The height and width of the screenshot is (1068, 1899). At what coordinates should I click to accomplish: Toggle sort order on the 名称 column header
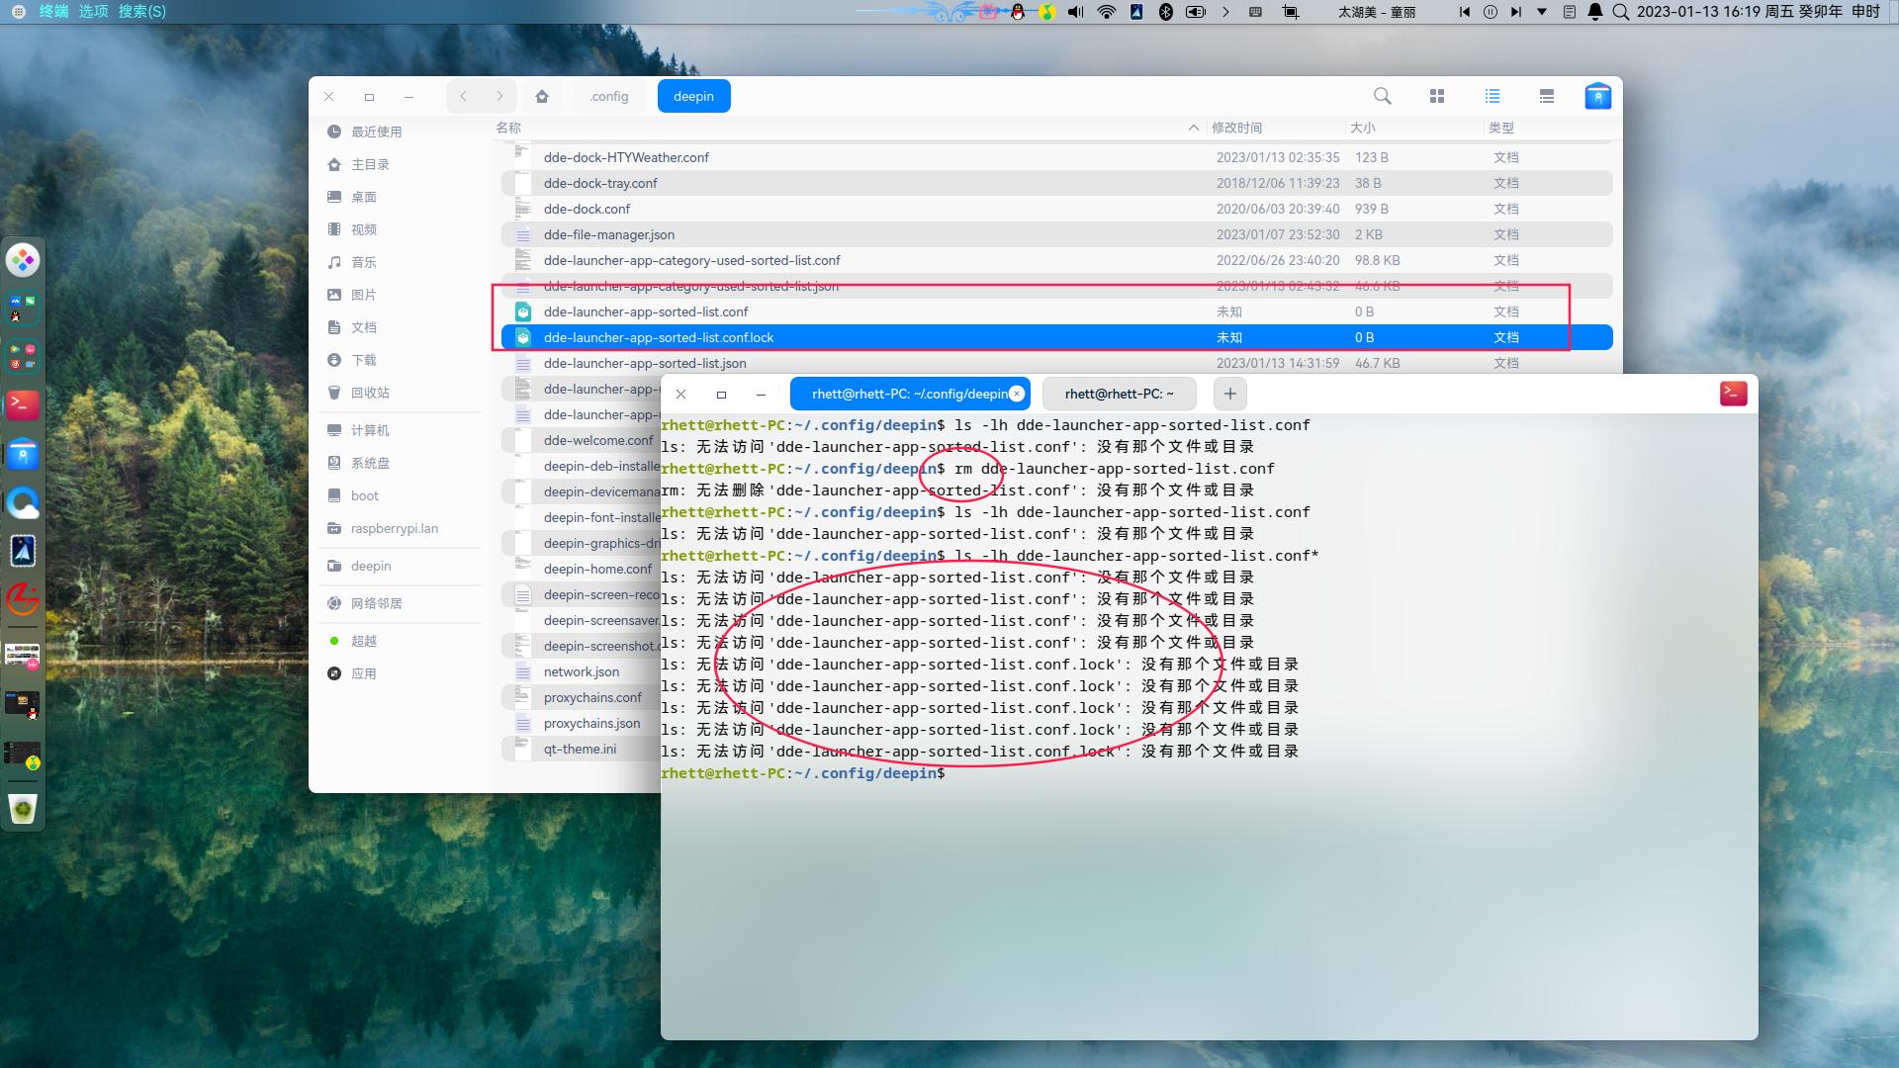pos(510,128)
